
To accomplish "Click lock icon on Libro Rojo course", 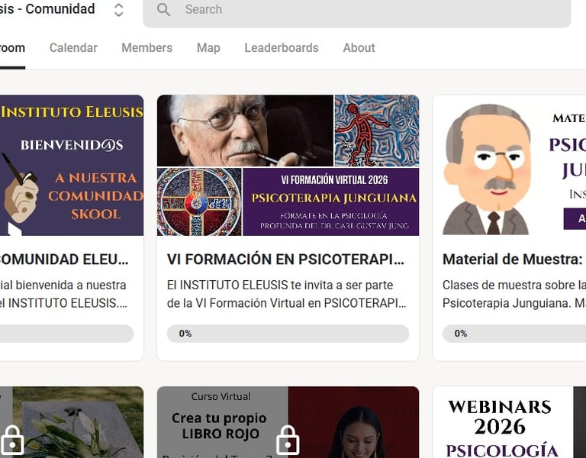I will (288, 440).
